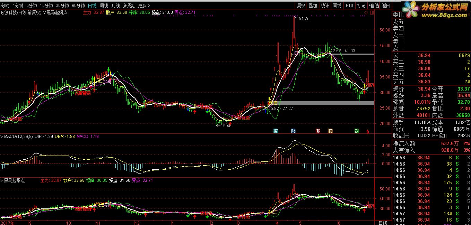Click the red panel layout icon
471x225 pixels.
(x=372, y=12)
